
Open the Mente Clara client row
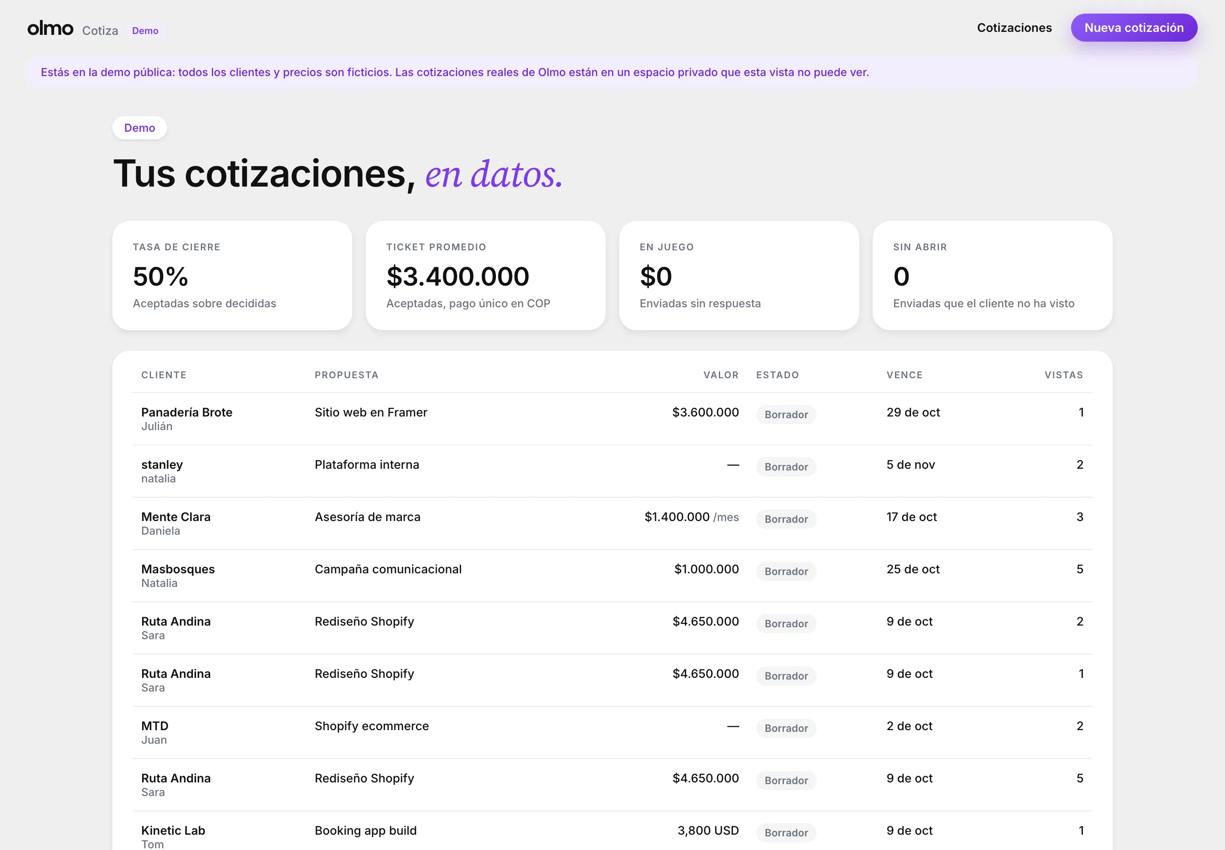(612, 523)
